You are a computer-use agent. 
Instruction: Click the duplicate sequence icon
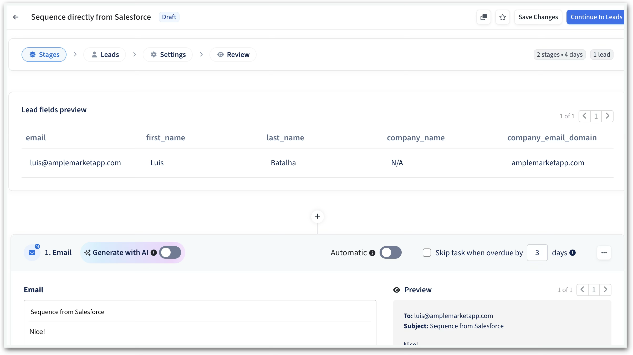click(483, 17)
